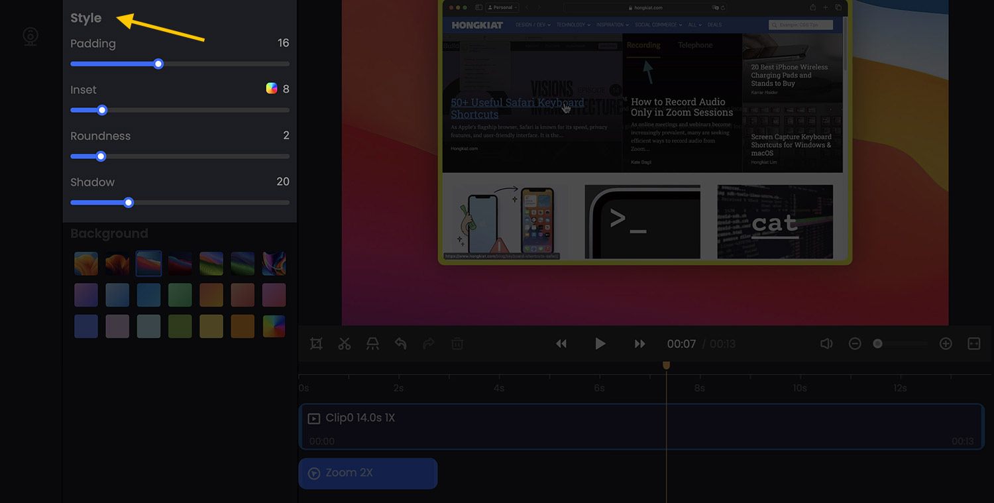Jump to the 2s mark on the ruler
The width and height of the screenshot is (994, 503).
click(x=398, y=388)
